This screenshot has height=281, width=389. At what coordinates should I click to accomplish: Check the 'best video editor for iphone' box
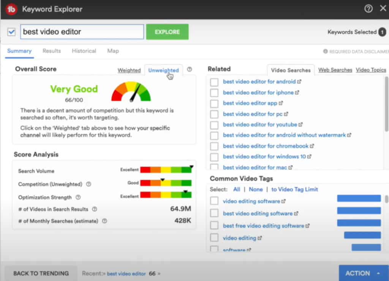[214, 92]
